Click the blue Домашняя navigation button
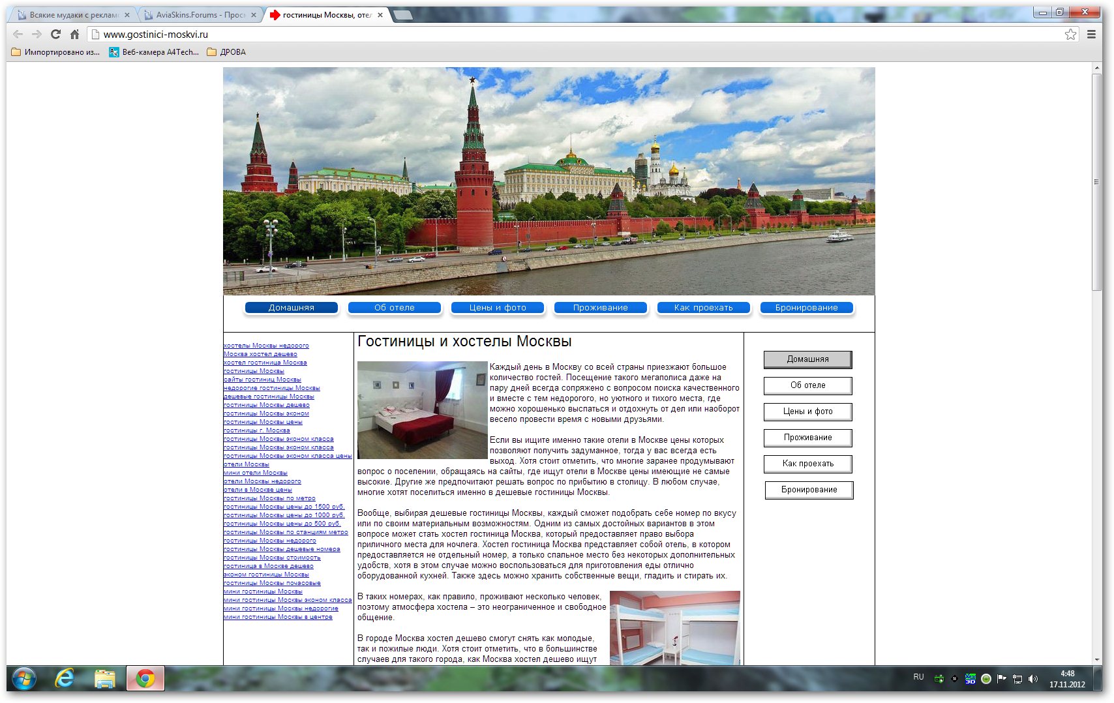Viewport: 1114px width, 703px height. [292, 308]
